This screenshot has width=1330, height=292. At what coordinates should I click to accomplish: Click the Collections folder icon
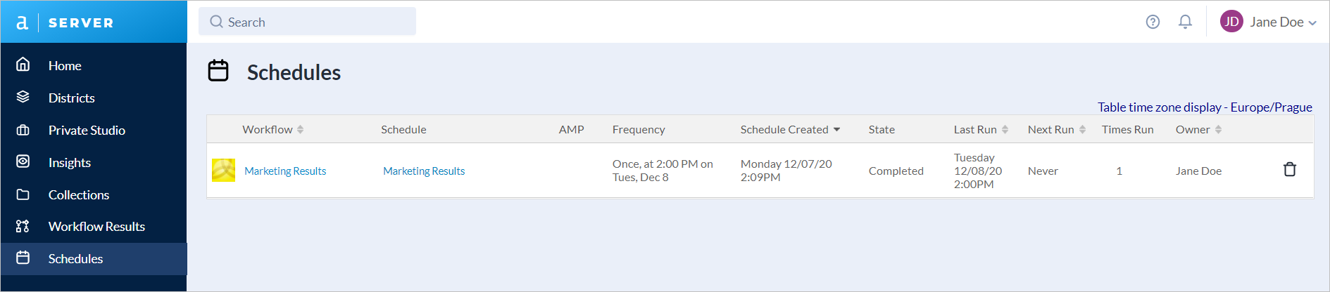23,194
